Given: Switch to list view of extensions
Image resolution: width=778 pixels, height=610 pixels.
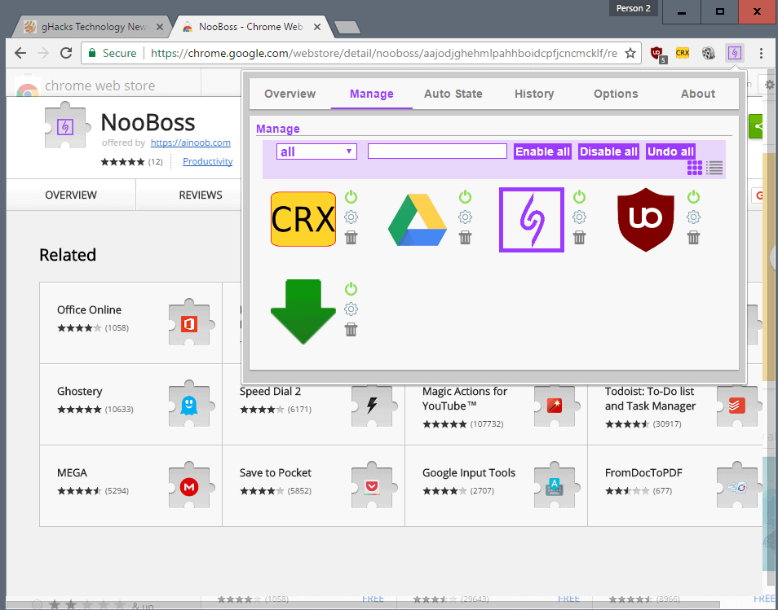Looking at the screenshot, I should (713, 168).
